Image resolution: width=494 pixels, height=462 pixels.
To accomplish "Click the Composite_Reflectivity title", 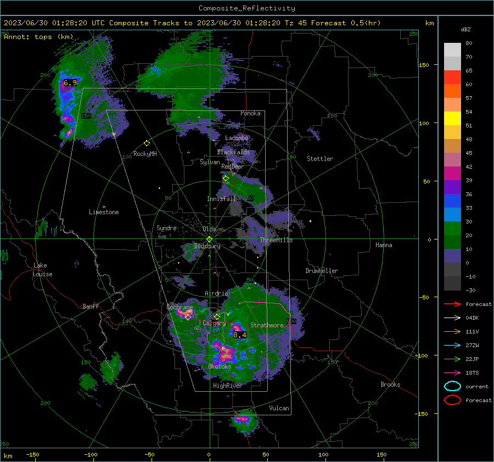I will 247,8.
